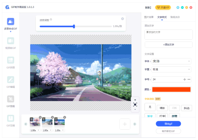Open the GIF collage tool (GIF拼图)
Image resolution: width=198 pixels, height=140 pixels.
(11, 63)
